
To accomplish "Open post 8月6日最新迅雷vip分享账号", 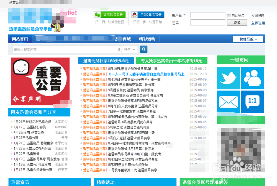I will point(137,117).
